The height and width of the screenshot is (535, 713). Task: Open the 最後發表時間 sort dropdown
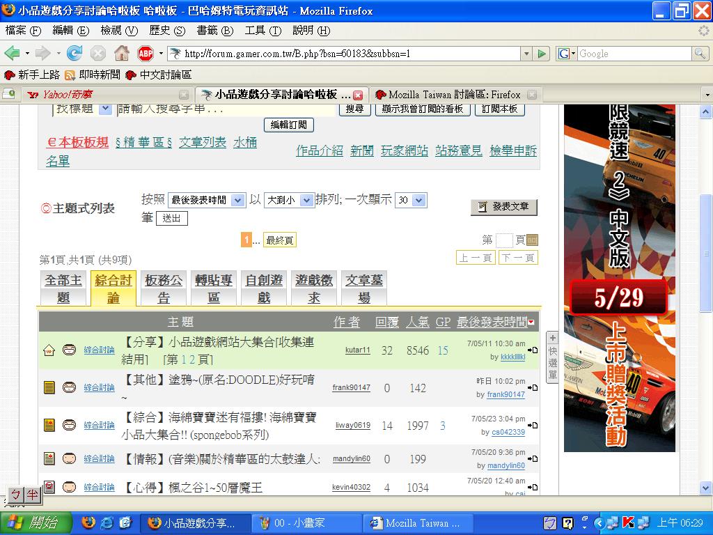coord(207,201)
